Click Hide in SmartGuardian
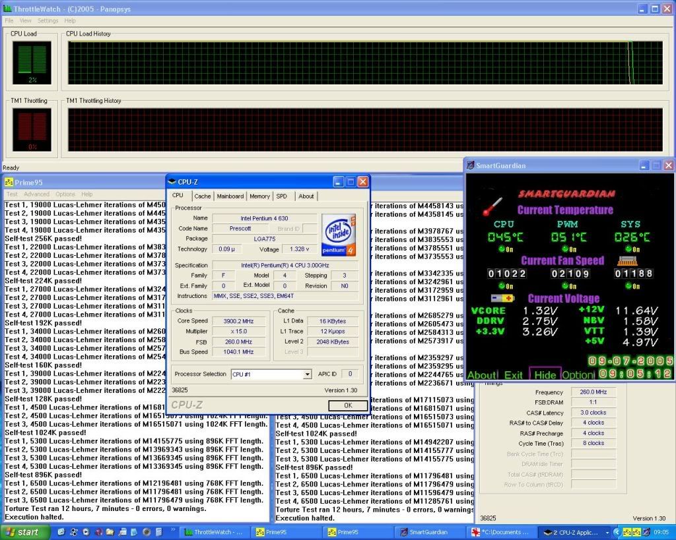 pos(545,375)
